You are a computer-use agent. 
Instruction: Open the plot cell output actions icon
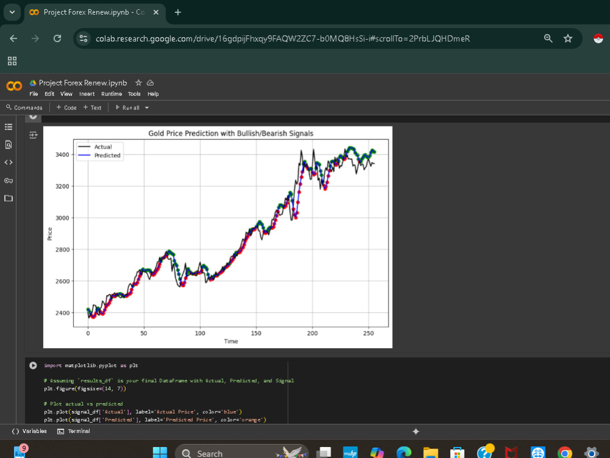click(x=33, y=135)
